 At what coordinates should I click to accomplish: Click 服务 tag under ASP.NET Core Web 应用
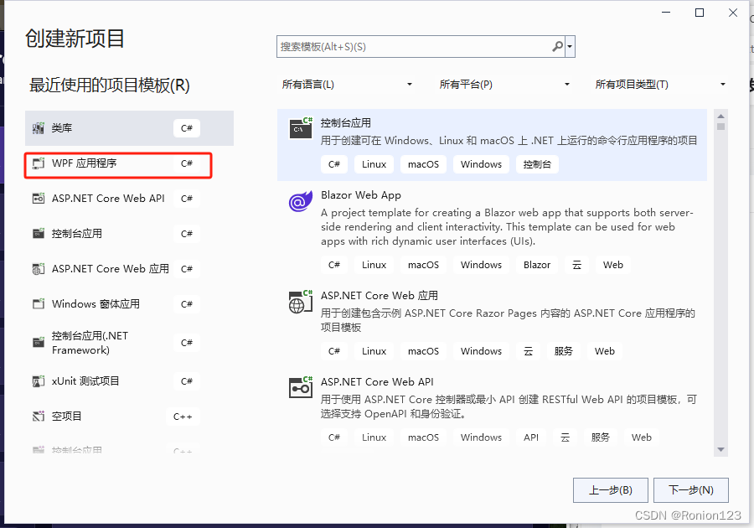[564, 351]
